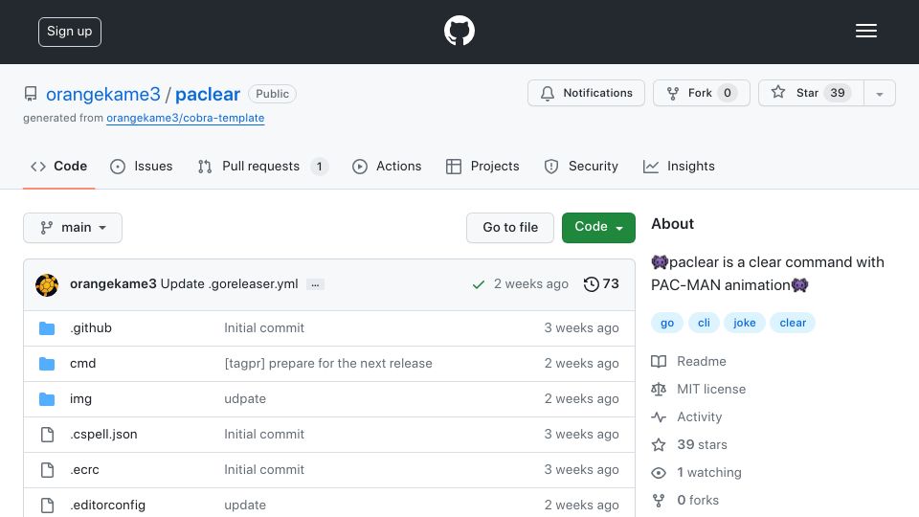The height and width of the screenshot is (517, 919).
Task: Click the .cspell.json file icon
Action: pos(47,435)
